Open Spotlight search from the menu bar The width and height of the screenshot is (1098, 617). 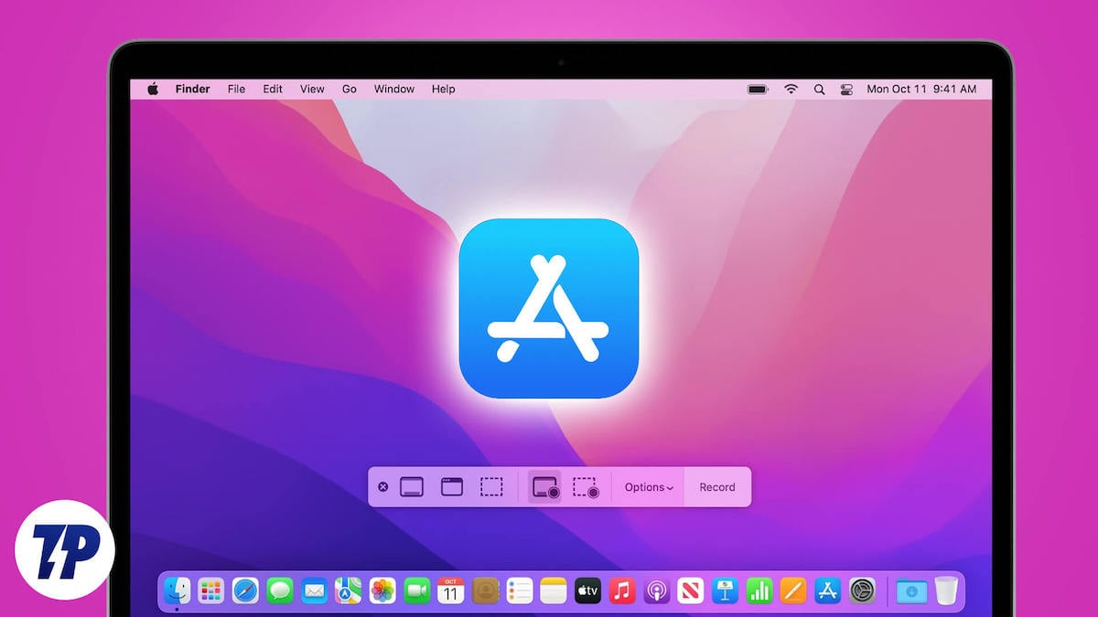click(x=819, y=89)
